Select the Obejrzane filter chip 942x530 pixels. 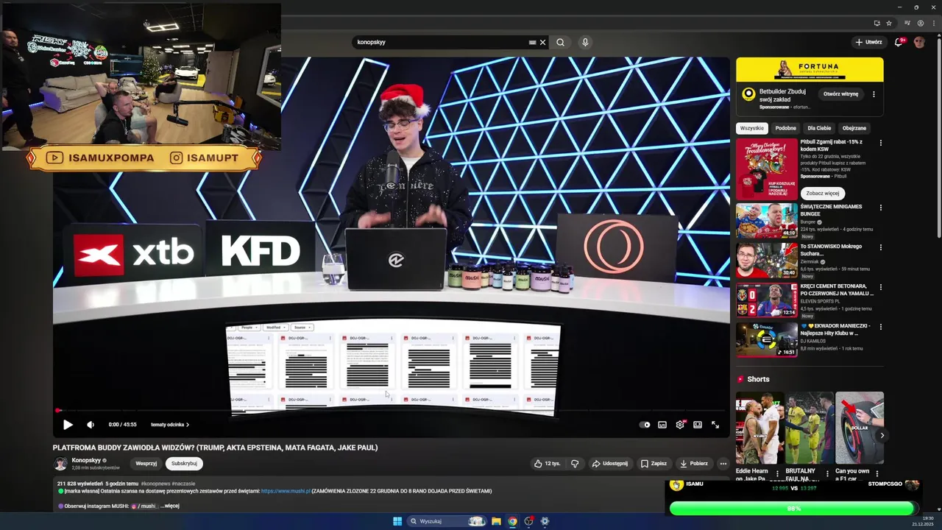click(x=854, y=128)
